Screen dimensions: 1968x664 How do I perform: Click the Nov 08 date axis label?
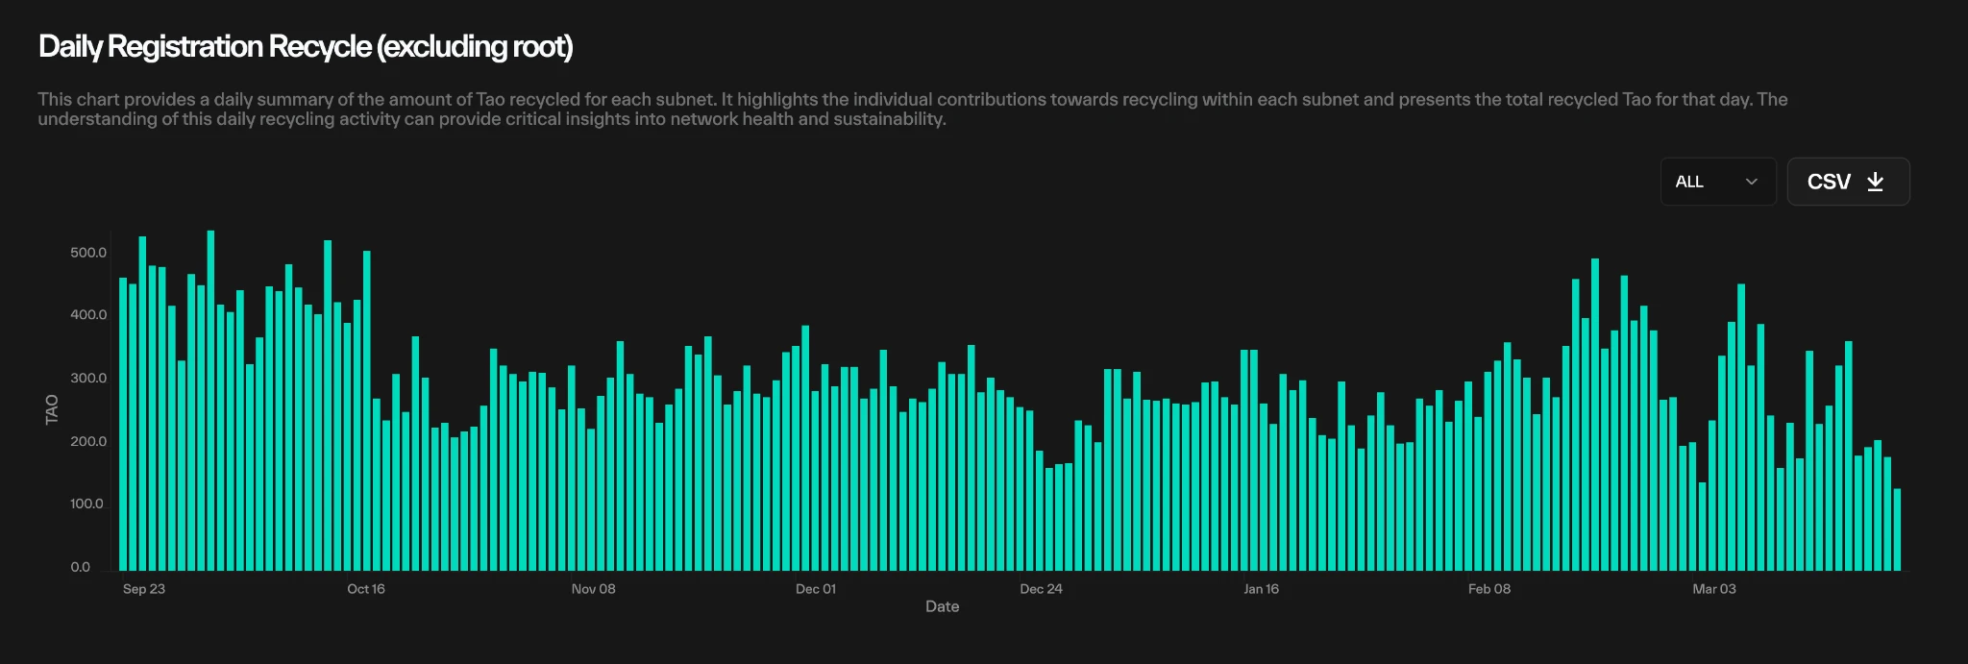coord(593,589)
